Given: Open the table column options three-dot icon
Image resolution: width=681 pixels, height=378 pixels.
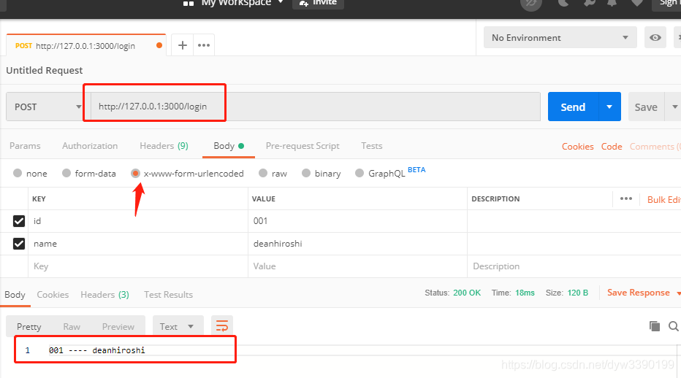Looking at the screenshot, I should (x=626, y=198).
